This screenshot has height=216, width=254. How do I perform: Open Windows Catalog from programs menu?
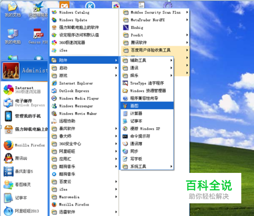tap(84, 12)
